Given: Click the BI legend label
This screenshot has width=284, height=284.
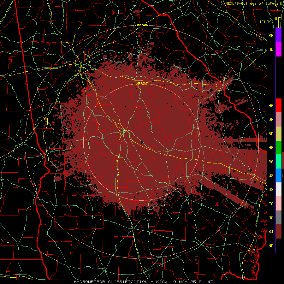Looking at the screenshot, I should (271, 232).
